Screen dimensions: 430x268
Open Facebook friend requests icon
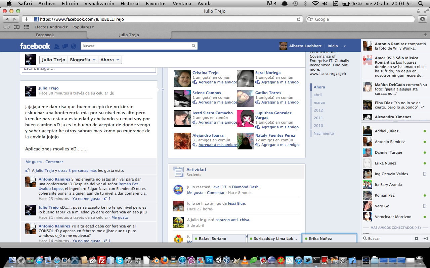click(57, 46)
